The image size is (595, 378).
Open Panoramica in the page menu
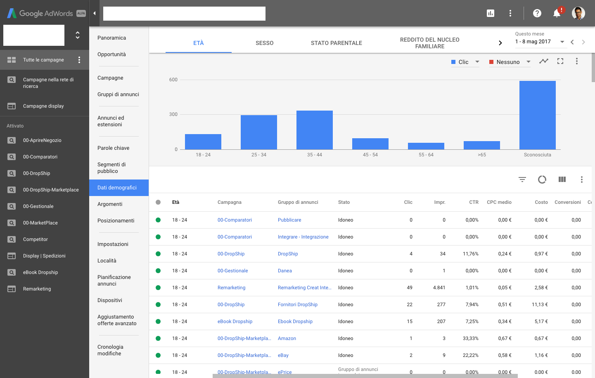click(112, 38)
